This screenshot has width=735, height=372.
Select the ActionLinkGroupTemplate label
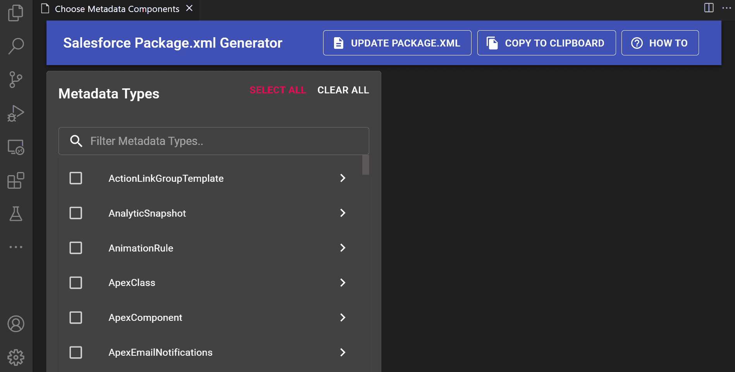166,179
